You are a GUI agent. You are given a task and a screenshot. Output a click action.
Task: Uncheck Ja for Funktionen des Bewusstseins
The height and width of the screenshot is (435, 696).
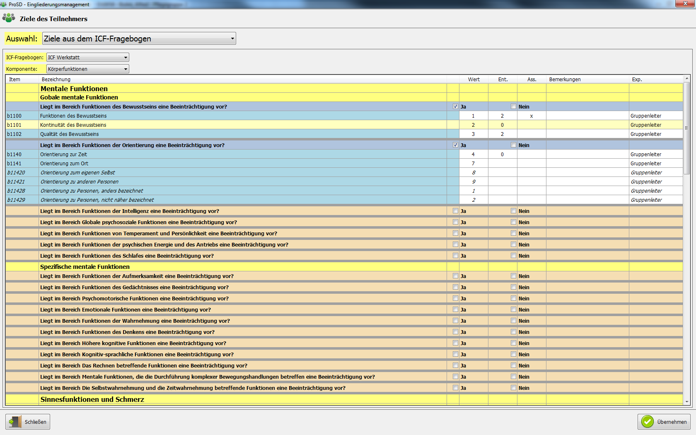click(x=455, y=106)
